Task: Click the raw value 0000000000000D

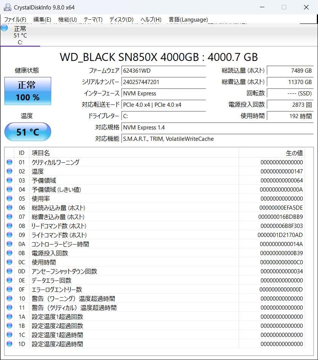Action: (281, 290)
